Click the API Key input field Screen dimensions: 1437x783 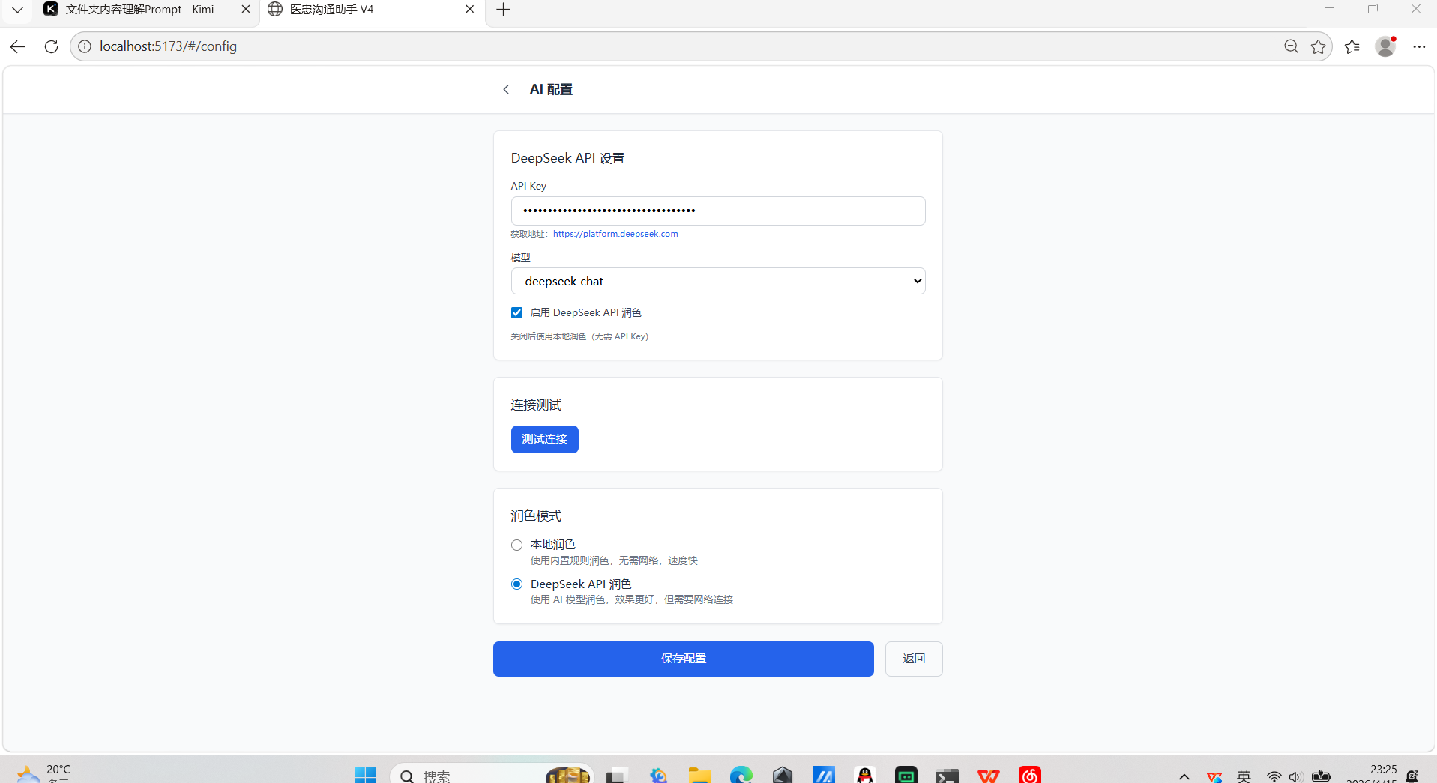pyautogui.click(x=717, y=211)
